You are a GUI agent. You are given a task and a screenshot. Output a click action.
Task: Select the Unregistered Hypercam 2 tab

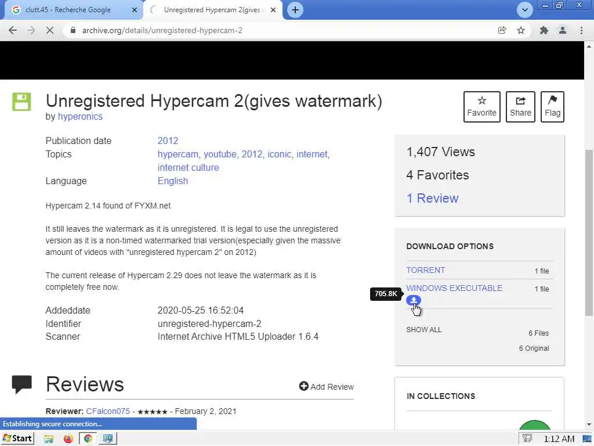pyautogui.click(x=212, y=10)
